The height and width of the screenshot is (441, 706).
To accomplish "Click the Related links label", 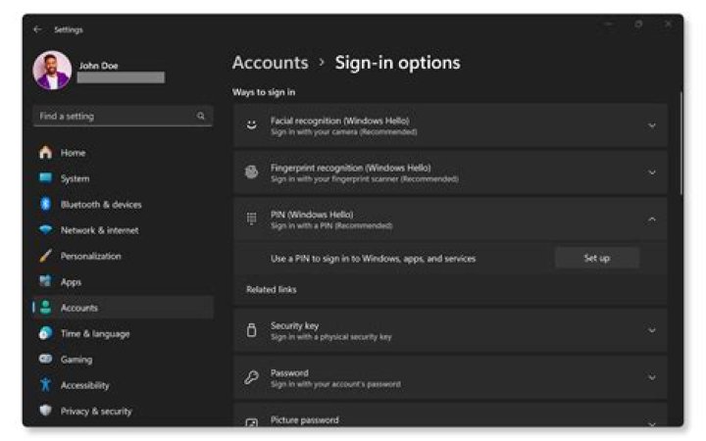I will click(x=271, y=289).
